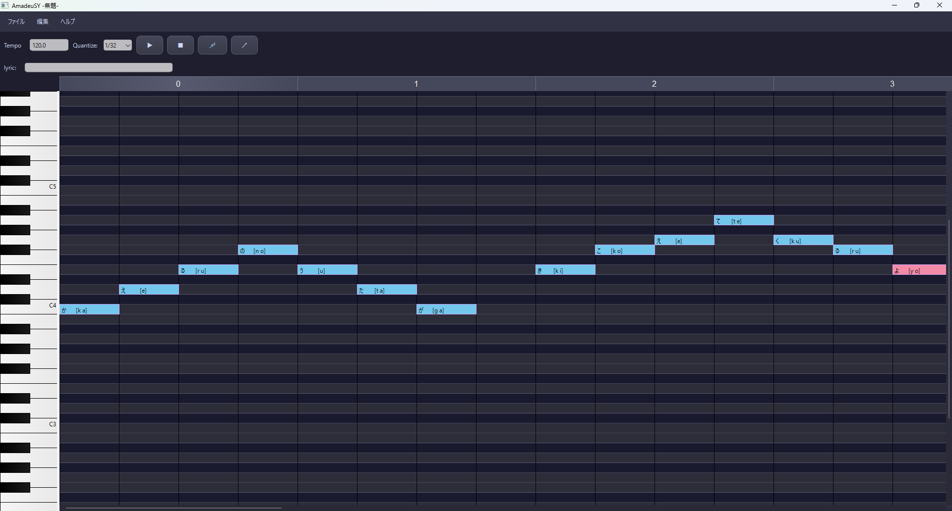Click the horizontal scrollbar at the bottom

[174, 508]
